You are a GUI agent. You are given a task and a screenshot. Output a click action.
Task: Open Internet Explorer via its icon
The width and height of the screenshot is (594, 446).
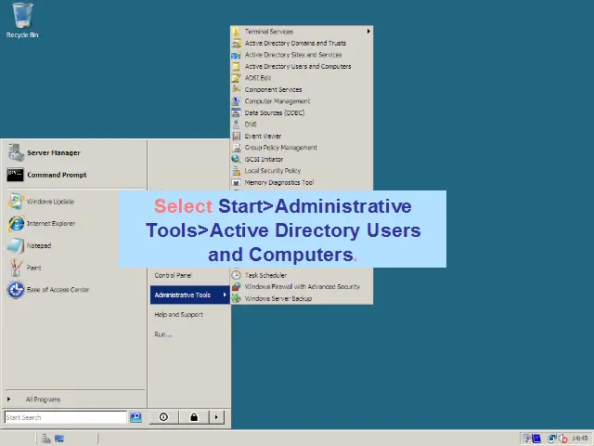point(16,223)
